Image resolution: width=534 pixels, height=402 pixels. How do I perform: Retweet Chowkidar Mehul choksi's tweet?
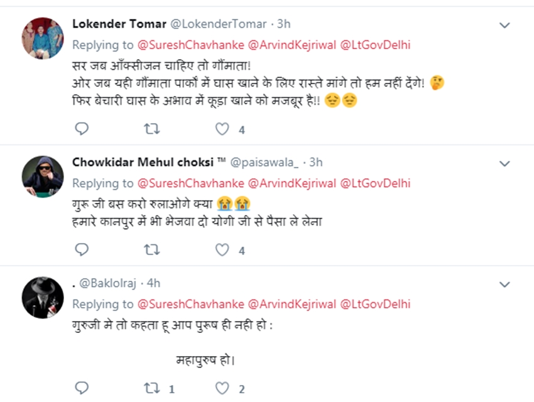152,250
